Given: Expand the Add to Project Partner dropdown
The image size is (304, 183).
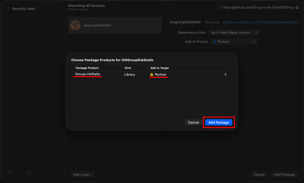Looking at the screenshot, I should pyautogui.click(x=234, y=41).
